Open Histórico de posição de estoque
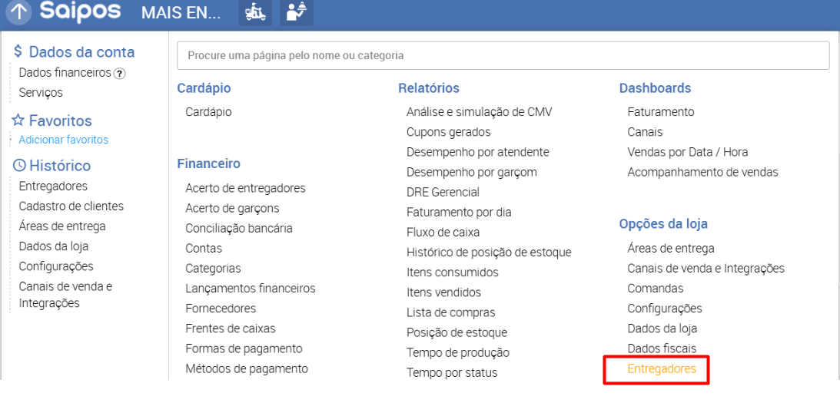 point(489,253)
